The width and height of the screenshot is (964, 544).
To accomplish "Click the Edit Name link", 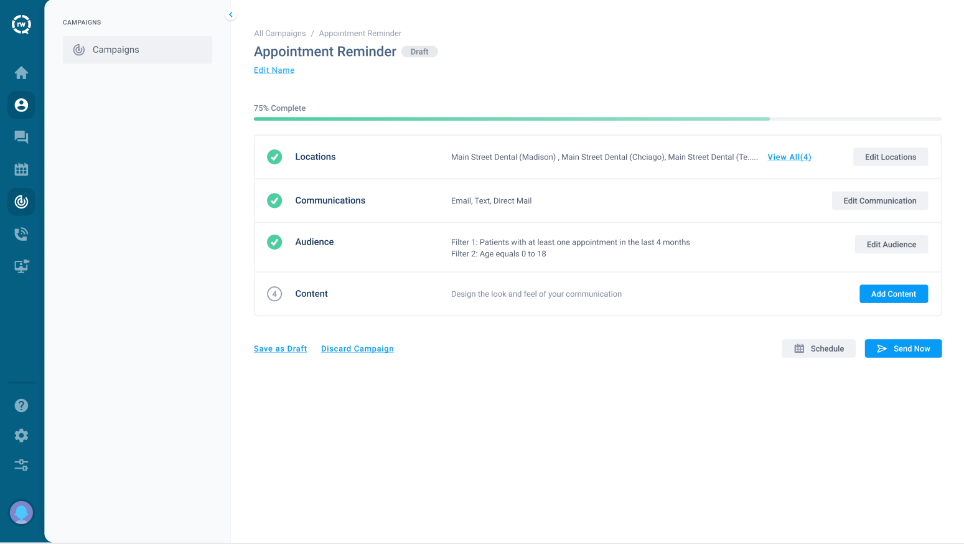I will tap(274, 70).
